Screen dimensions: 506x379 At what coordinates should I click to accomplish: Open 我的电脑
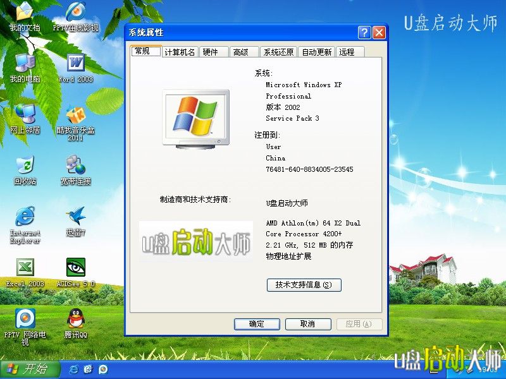pyautogui.click(x=25, y=63)
